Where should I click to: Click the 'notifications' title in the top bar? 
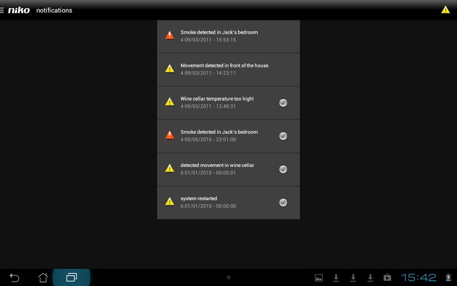[x=54, y=10]
